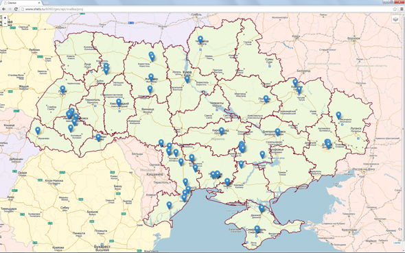
Task: Open the Leaflet attribution link
Action: [x=397, y=243]
